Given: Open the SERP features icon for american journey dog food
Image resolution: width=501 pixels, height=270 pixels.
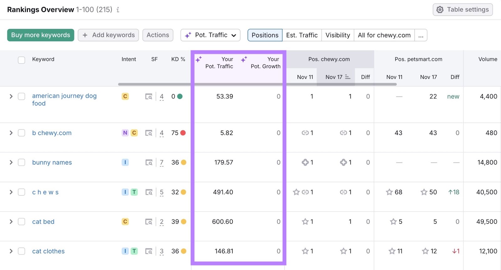Looking at the screenshot, I should click(x=149, y=96).
